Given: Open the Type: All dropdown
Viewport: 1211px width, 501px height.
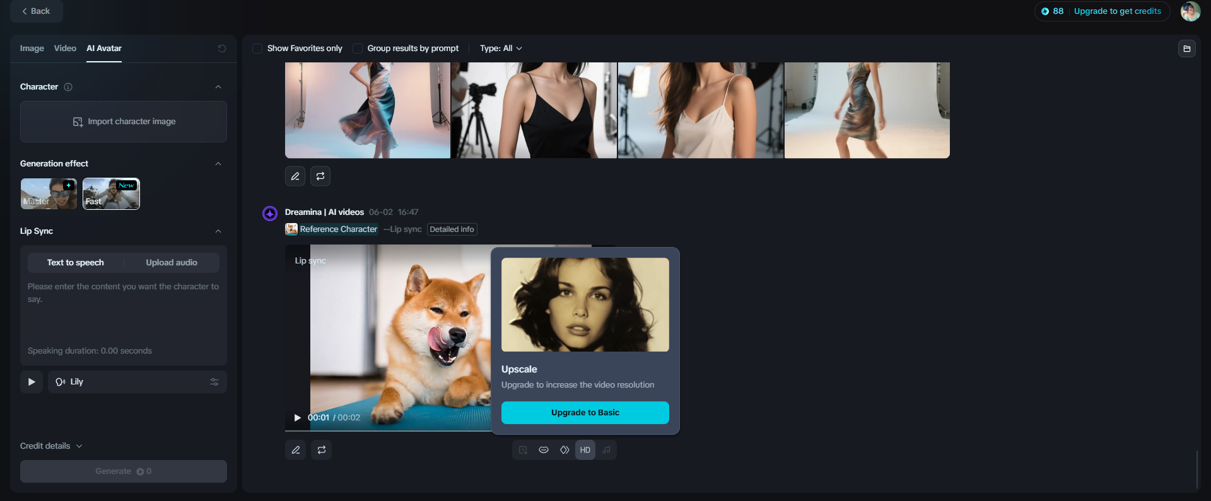Looking at the screenshot, I should [x=501, y=49].
